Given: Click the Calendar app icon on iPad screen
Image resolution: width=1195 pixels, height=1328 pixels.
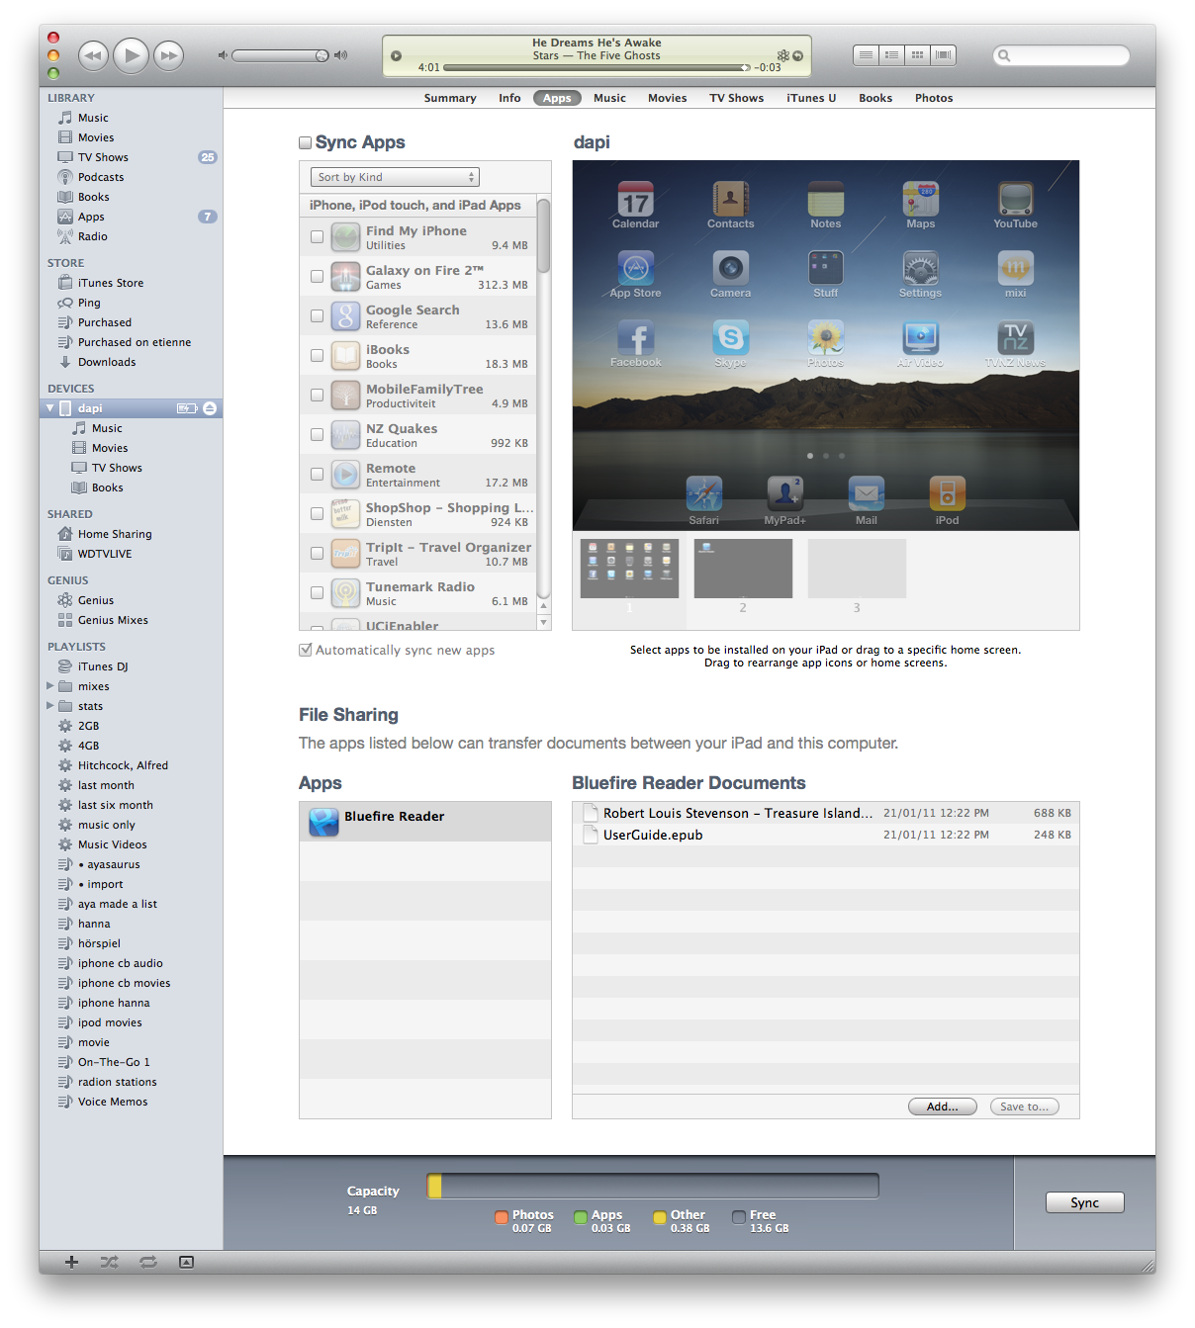Looking at the screenshot, I should [x=635, y=205].
